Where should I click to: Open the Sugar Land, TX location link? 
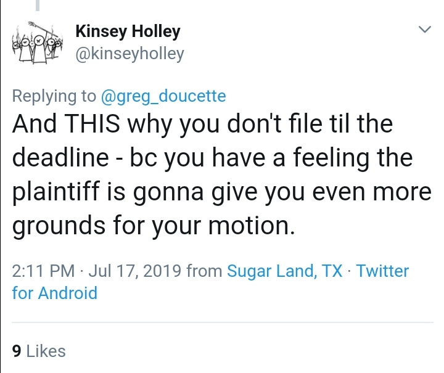pos(284,271)
